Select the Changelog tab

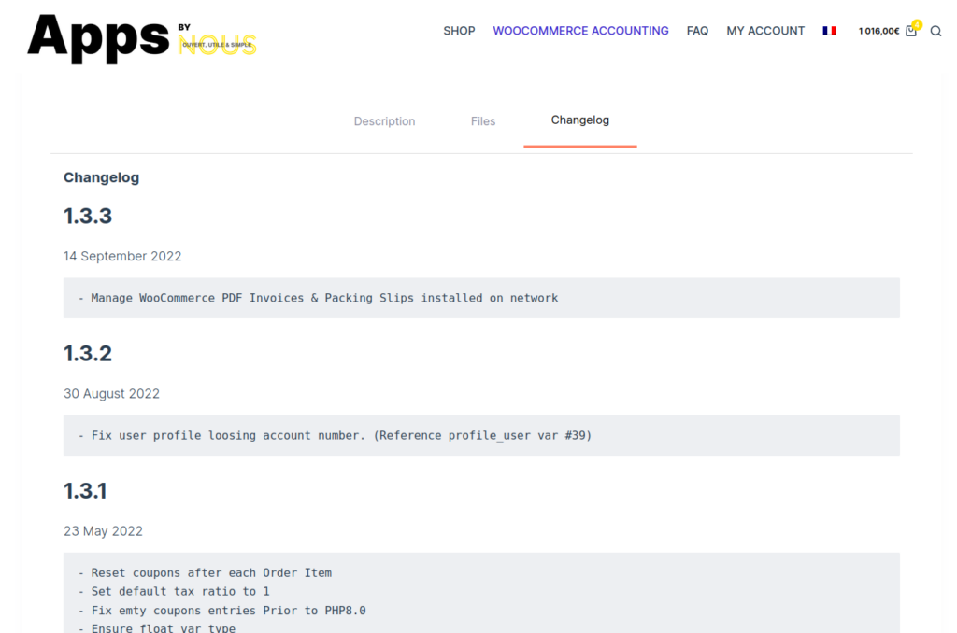[579, 120]
